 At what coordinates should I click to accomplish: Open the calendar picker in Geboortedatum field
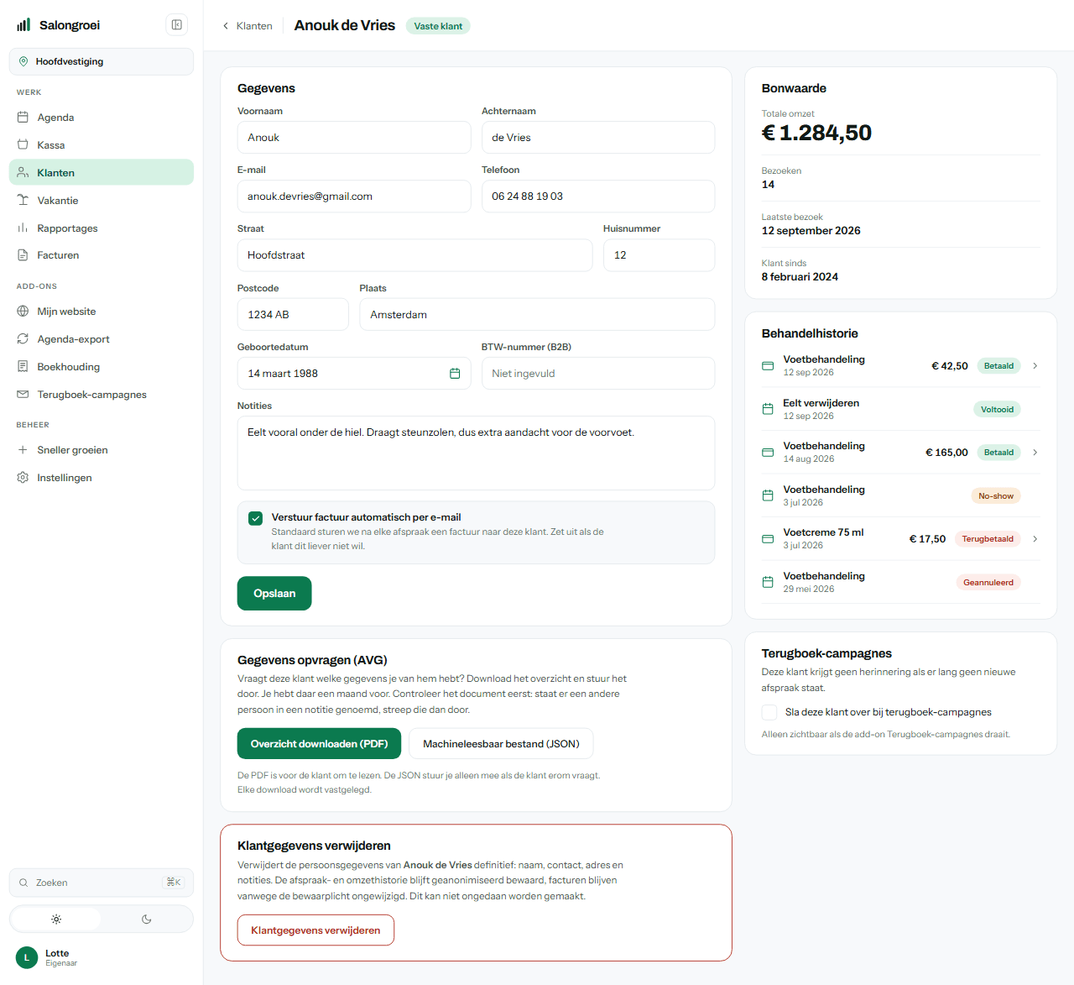coord(455,374)
